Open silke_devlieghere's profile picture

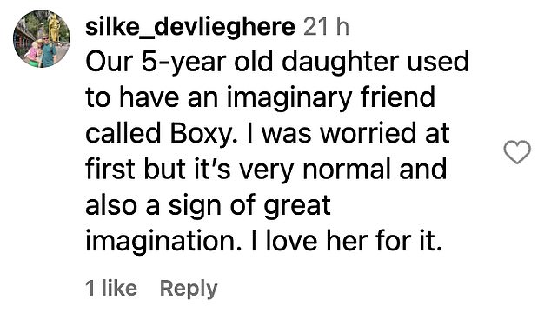(x=42, y=38)
